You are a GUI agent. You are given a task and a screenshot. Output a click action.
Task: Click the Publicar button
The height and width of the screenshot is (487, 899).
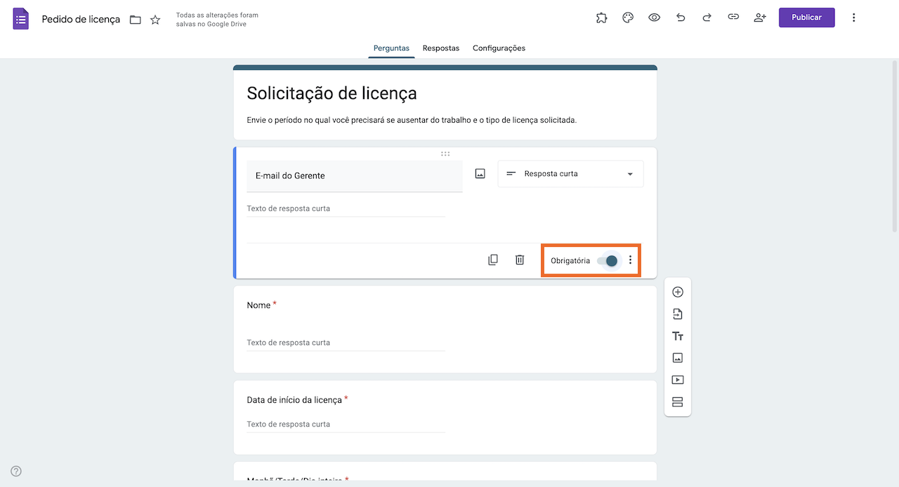[x=806, y=18]
